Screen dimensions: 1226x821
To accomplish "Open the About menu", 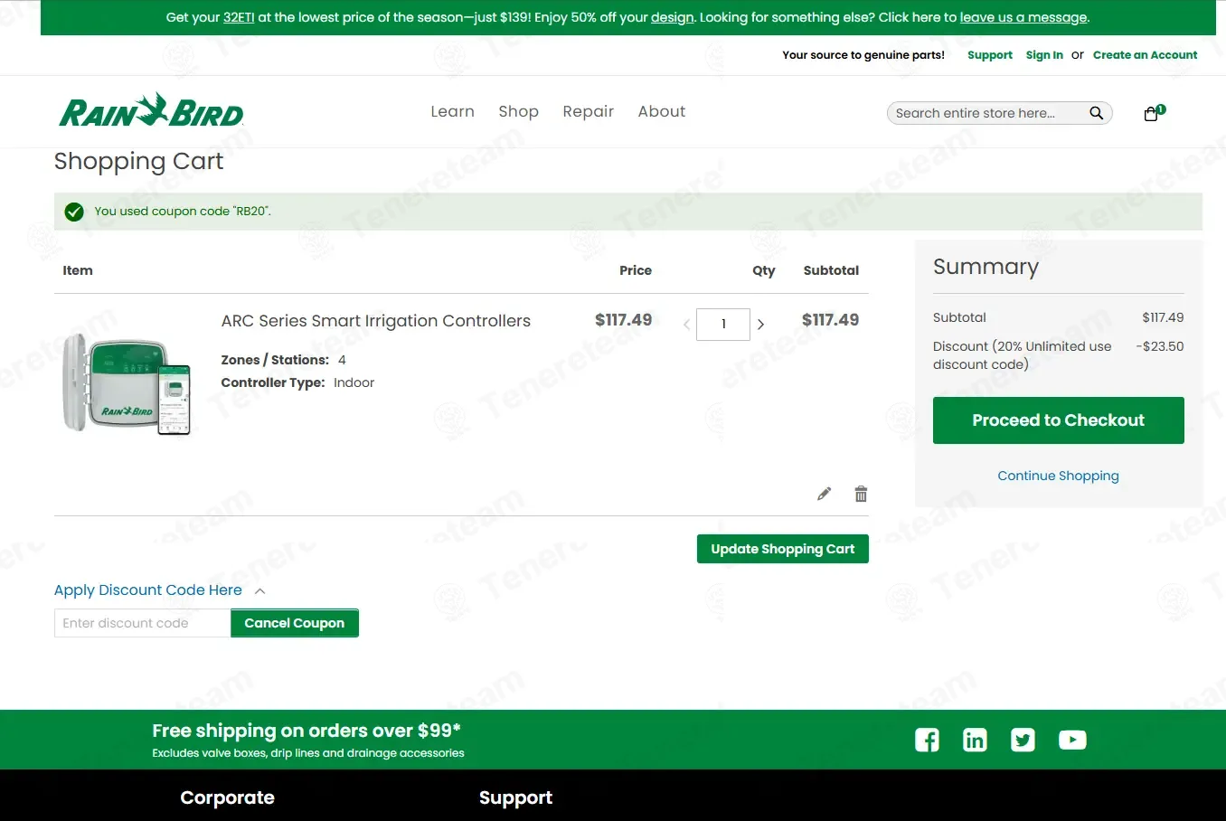I will click(662, 111).
